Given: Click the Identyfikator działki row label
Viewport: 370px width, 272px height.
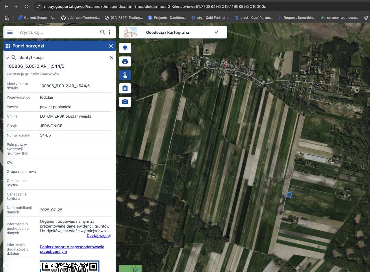Looking at the screenshot, I should pyautogui.click(x=18, y=86).
